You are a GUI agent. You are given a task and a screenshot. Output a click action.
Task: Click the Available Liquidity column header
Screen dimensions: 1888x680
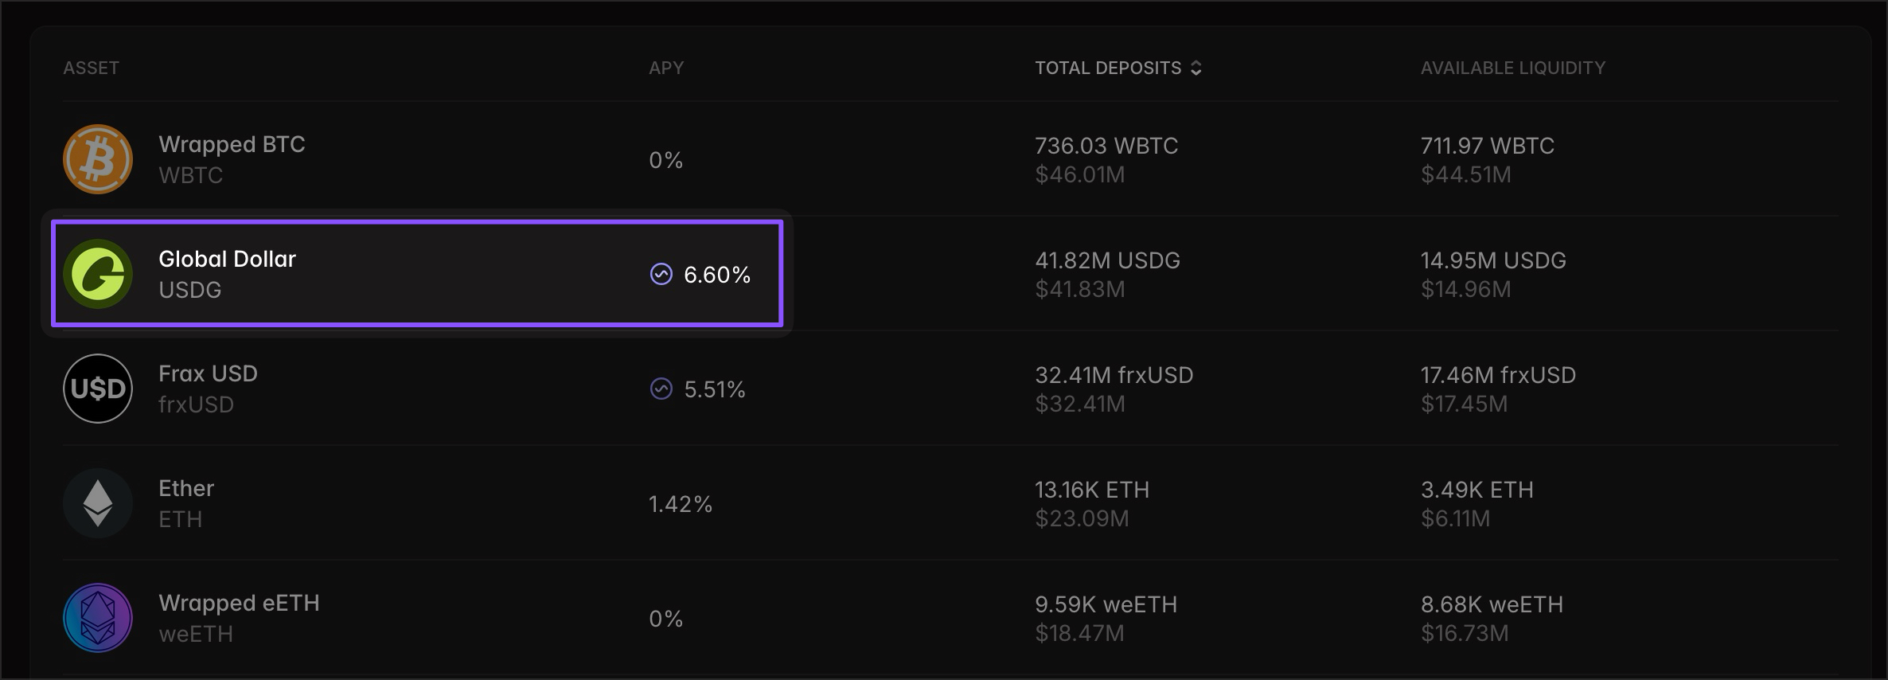(1513, 68)
